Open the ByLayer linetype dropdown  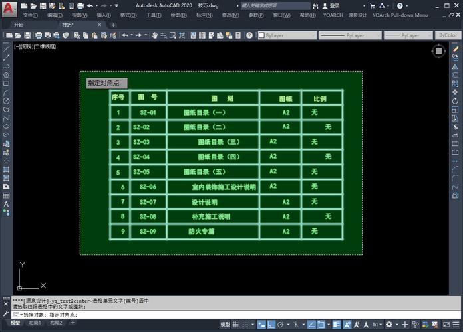[350, 35]
